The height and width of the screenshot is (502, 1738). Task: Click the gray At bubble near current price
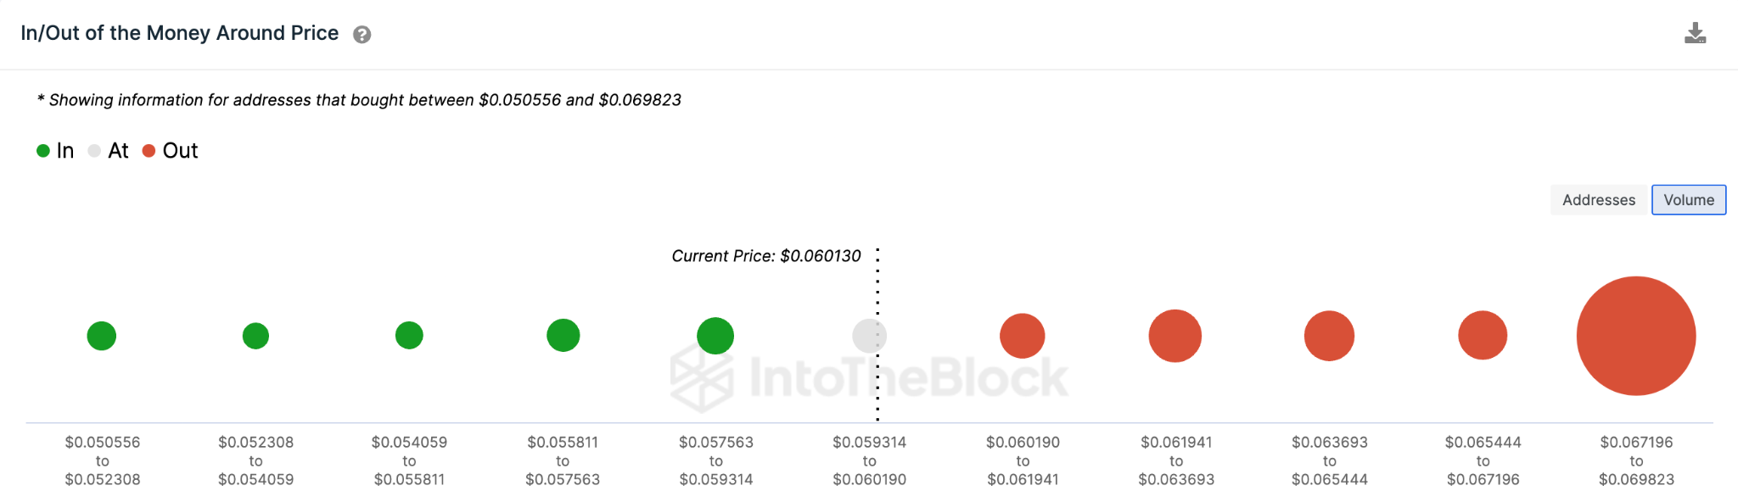tap(868, 336)
